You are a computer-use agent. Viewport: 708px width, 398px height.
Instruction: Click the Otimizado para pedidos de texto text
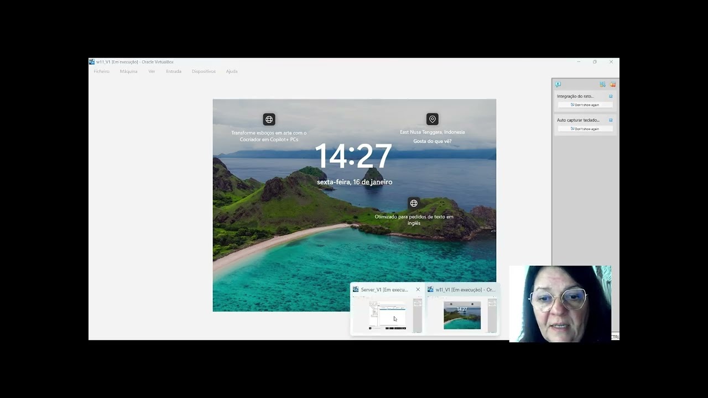tap(414, 220)
